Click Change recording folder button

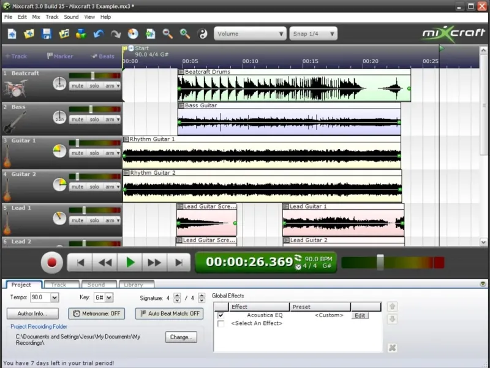tap(181, 337)
